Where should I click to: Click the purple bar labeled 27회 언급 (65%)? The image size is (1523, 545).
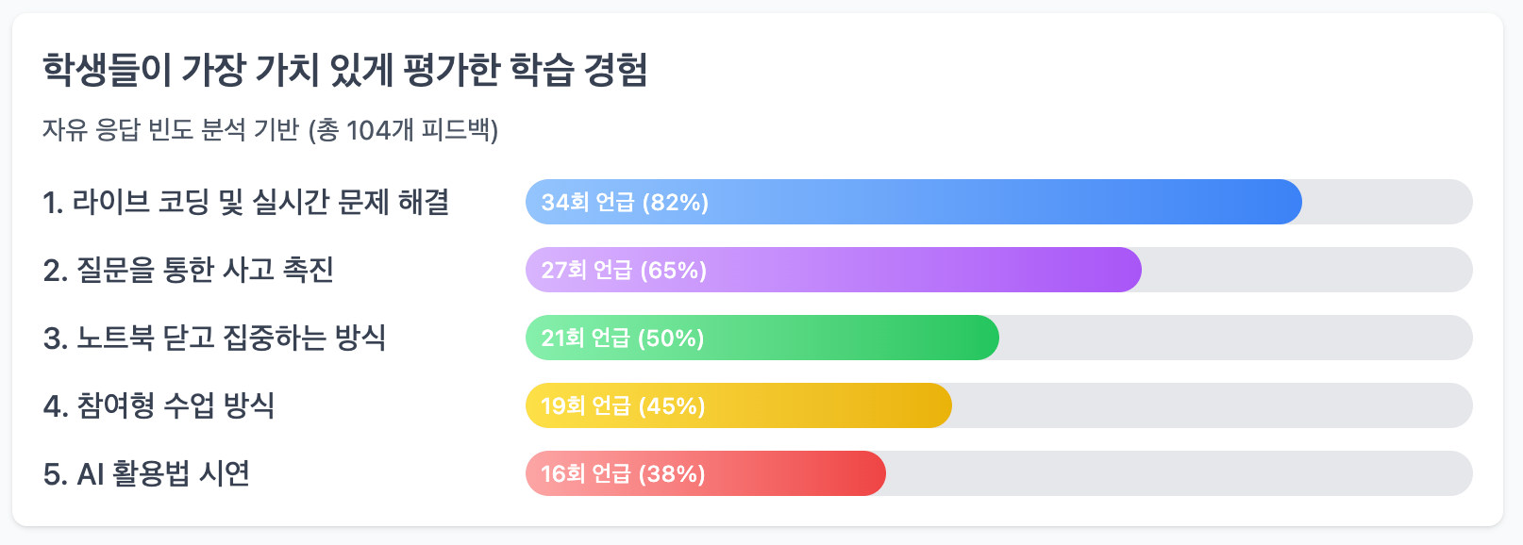pos(833,270)
